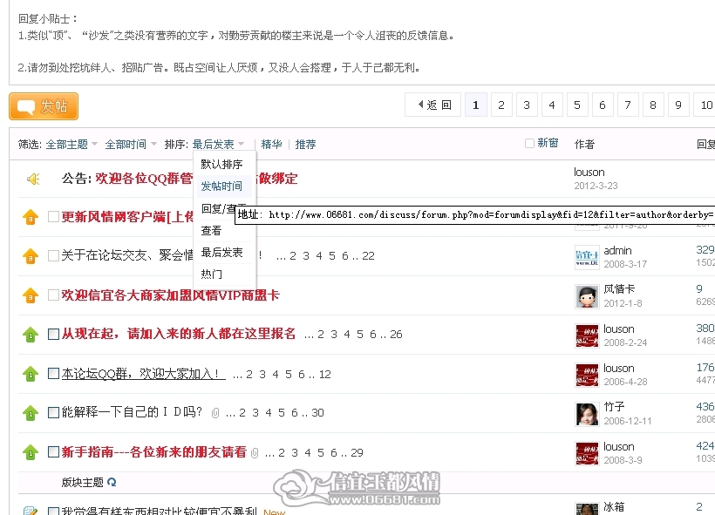715x515 pixels.
Task: Select 发帖时间 in the sort menu
Action: [x=222, y=186]
